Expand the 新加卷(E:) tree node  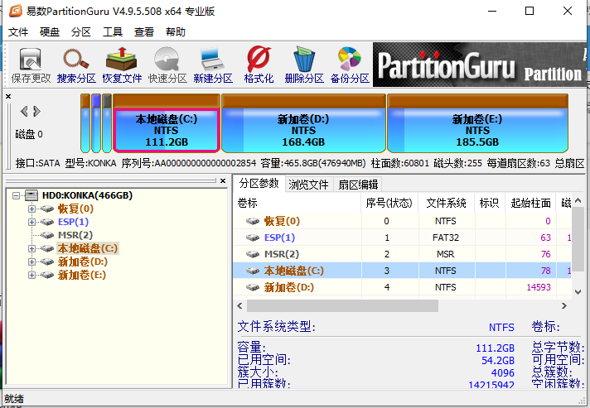coord(32,275)
